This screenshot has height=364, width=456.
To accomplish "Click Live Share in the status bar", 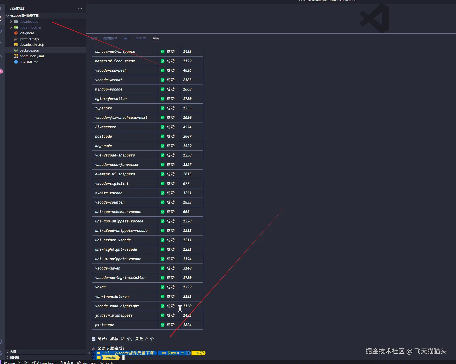I will (86, 362).
